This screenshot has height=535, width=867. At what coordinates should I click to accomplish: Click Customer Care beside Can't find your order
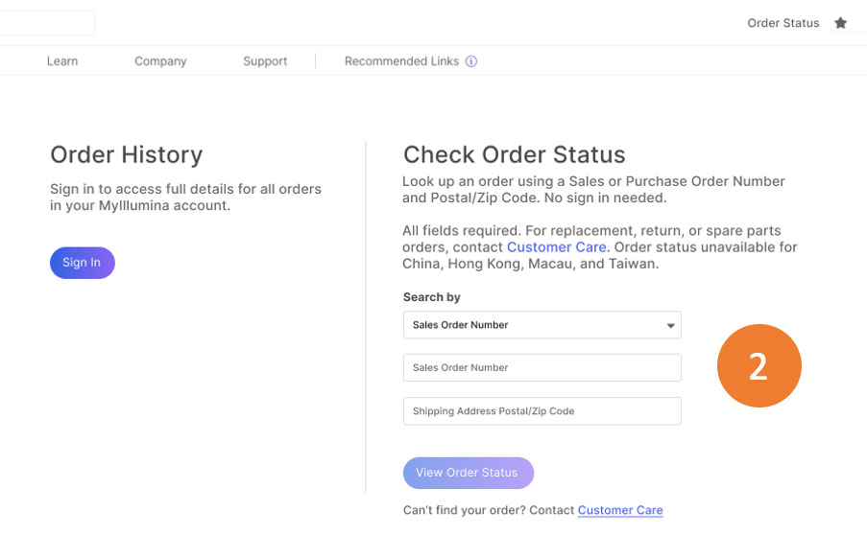point(620,510)
